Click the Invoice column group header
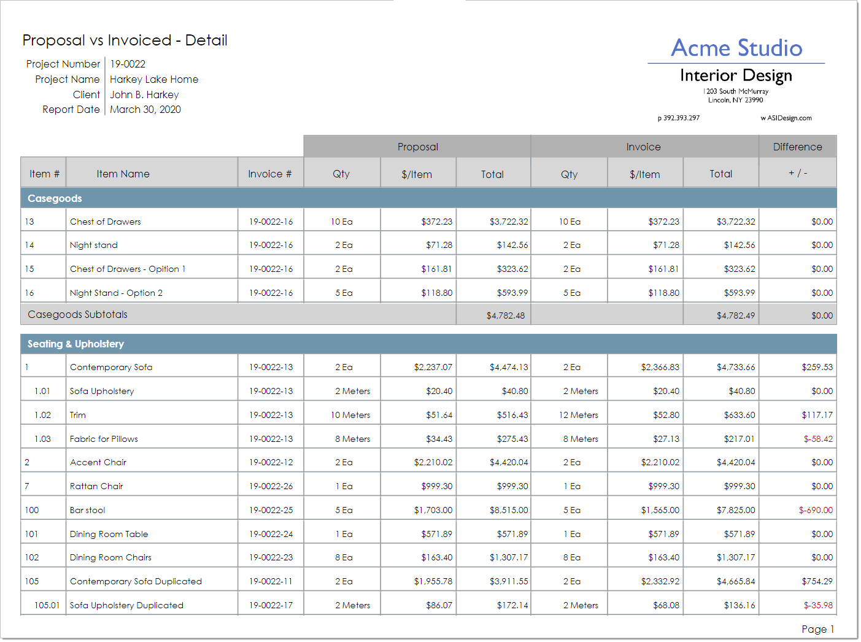Viewport: 861px width, 642px height. (x=644, y=147)
